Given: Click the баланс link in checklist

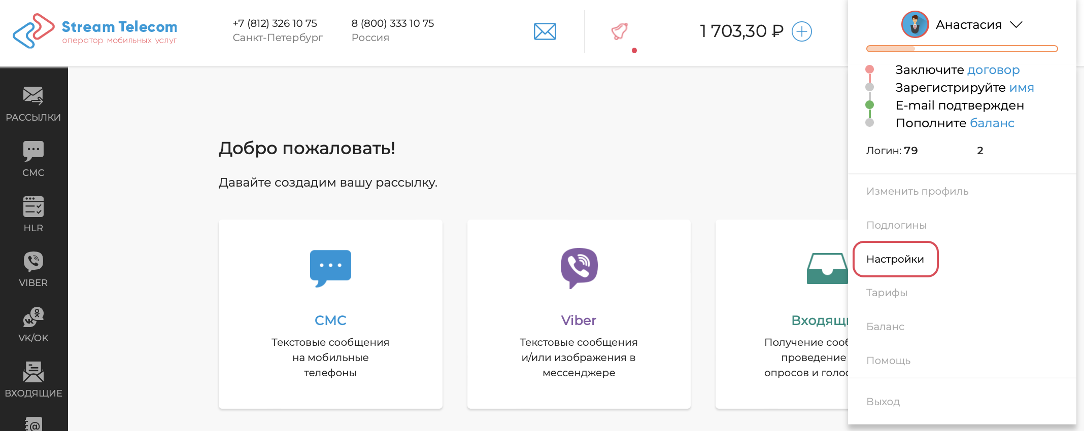Looking at the screenshot, I should pyautogui.click(x=992, y=123).
